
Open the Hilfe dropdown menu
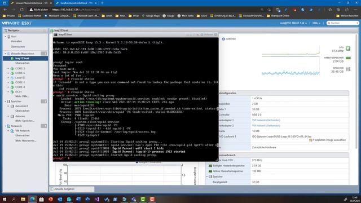(x=316, y=23)
